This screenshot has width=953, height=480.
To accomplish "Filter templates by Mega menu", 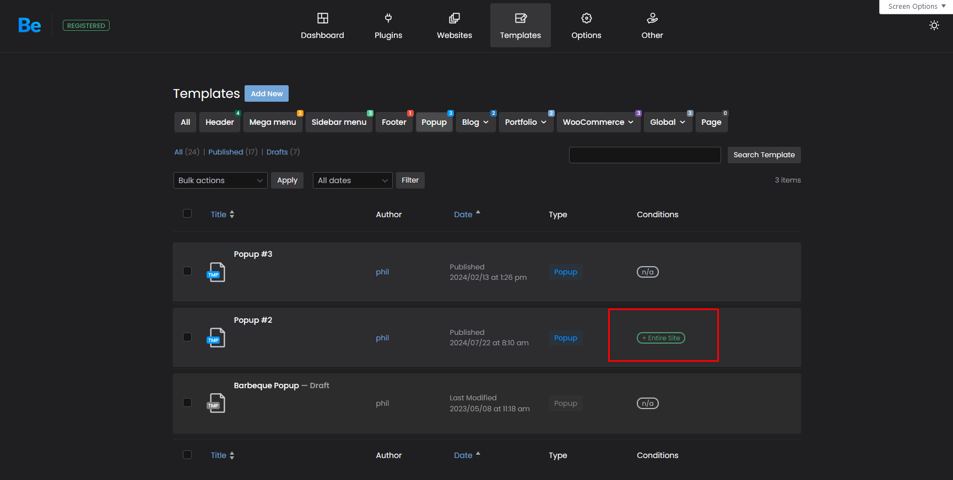I will point(273,122).
